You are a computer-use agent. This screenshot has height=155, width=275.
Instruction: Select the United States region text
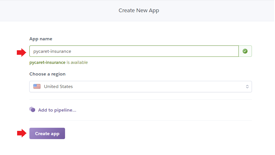pos(58,87)
